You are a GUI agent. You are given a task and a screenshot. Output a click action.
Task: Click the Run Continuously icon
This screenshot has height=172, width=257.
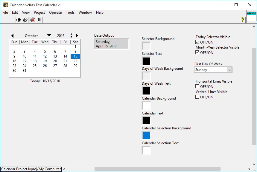point(25,20)
